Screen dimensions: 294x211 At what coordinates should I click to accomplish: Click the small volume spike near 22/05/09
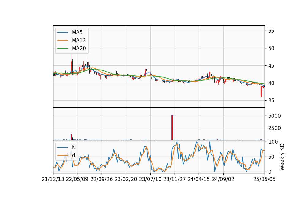coord(71,137)
